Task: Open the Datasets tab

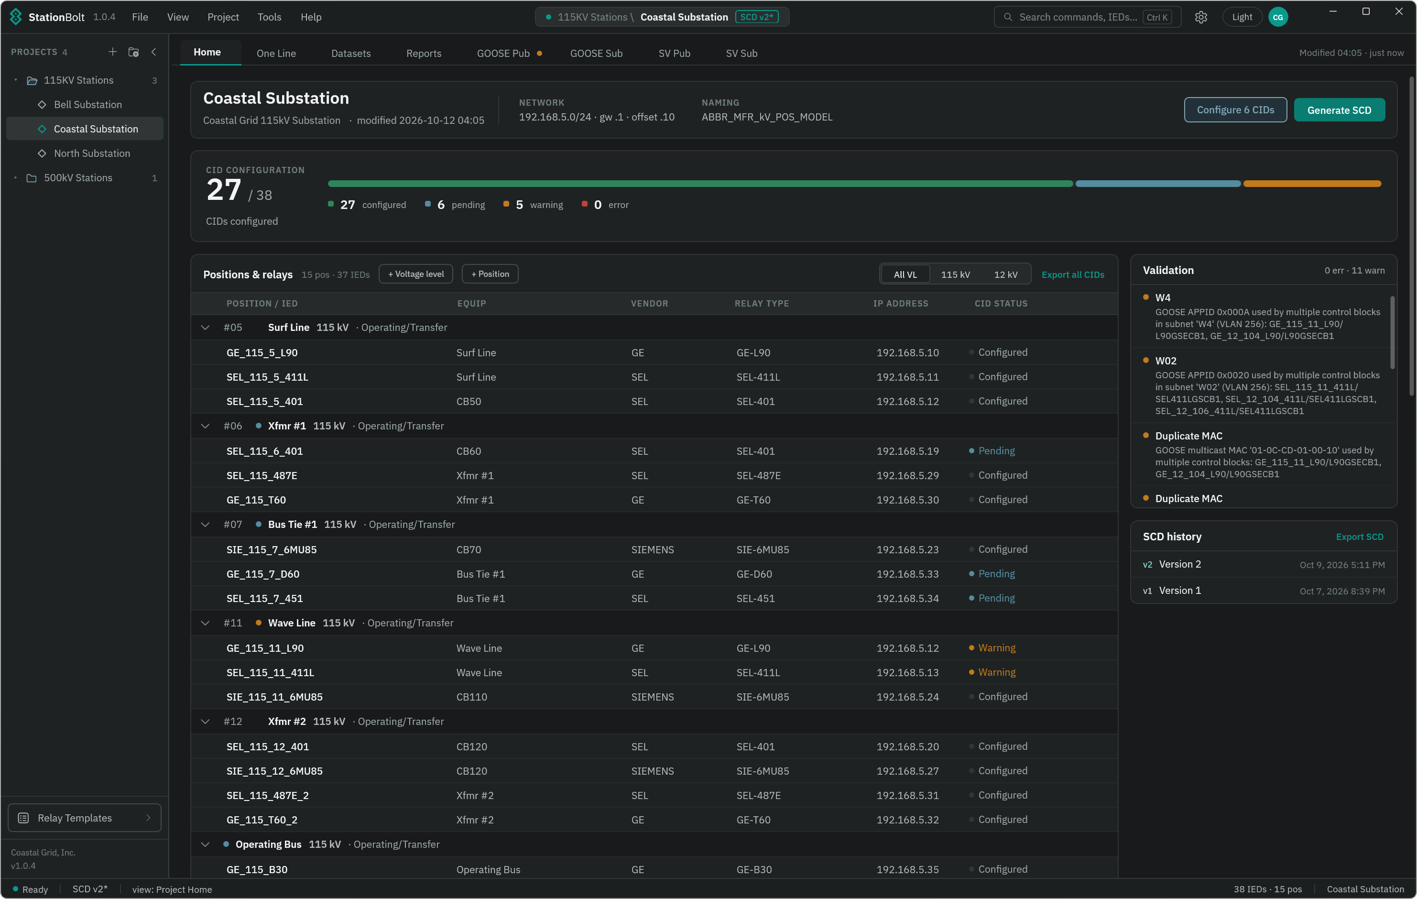Action: pyautogui.click(x=351, y=53)
